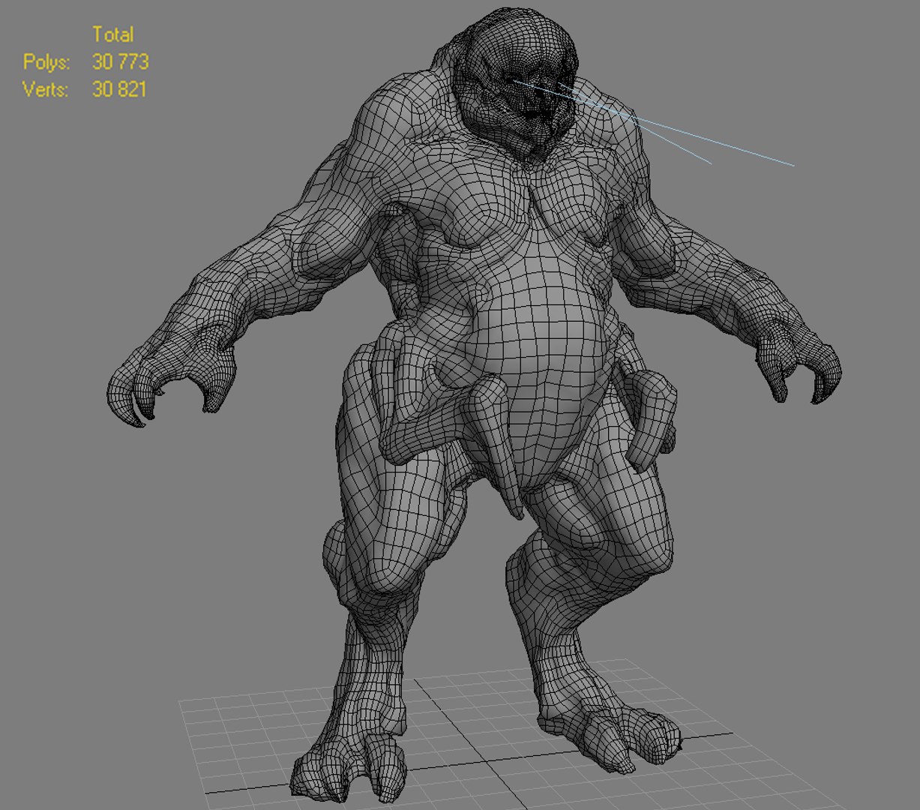Click the Verts: label
The image size is (920, 810).
(x=46, y=89)
